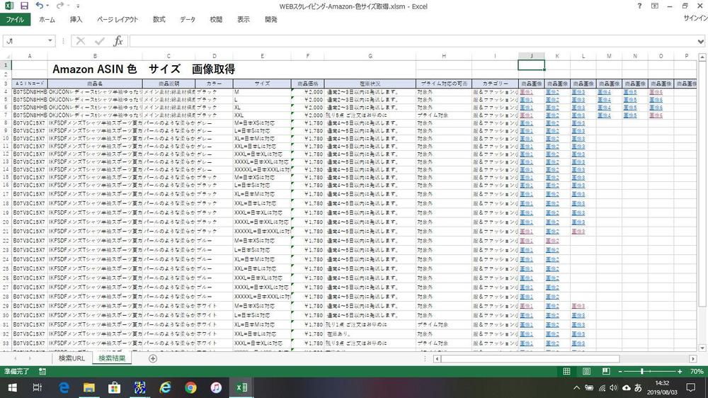Open the ホーム ribbon tab
708x398 pixels.
[x=47, y=19]
